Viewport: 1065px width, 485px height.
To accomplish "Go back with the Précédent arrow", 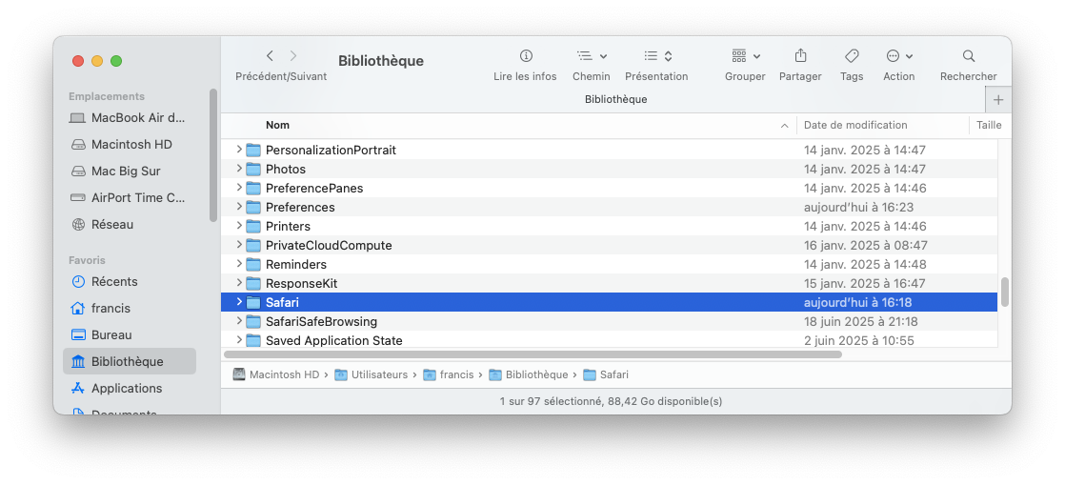I will (271, 56).
